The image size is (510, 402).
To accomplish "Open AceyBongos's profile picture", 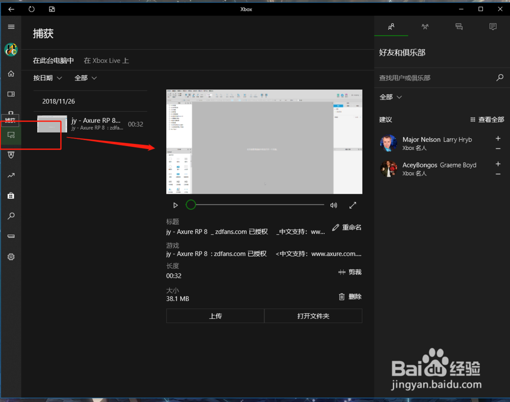I will [389, 168].
